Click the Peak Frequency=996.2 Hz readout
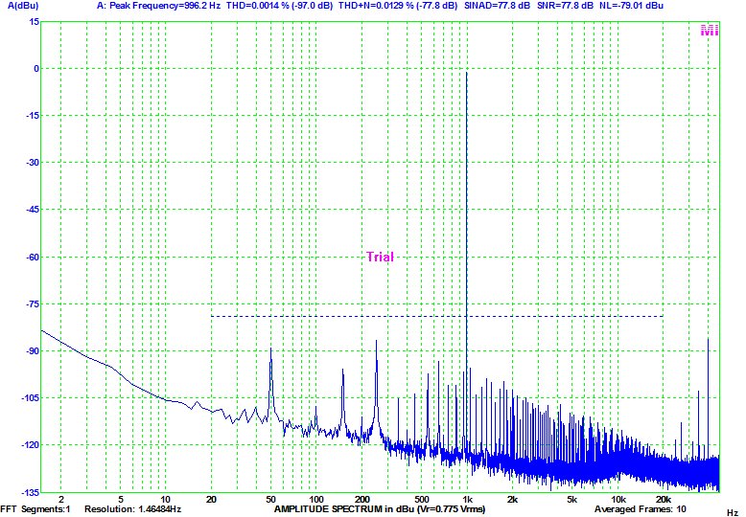Image resolution: width=746 pixels, height=517 pixels. (x=164, y=6)
